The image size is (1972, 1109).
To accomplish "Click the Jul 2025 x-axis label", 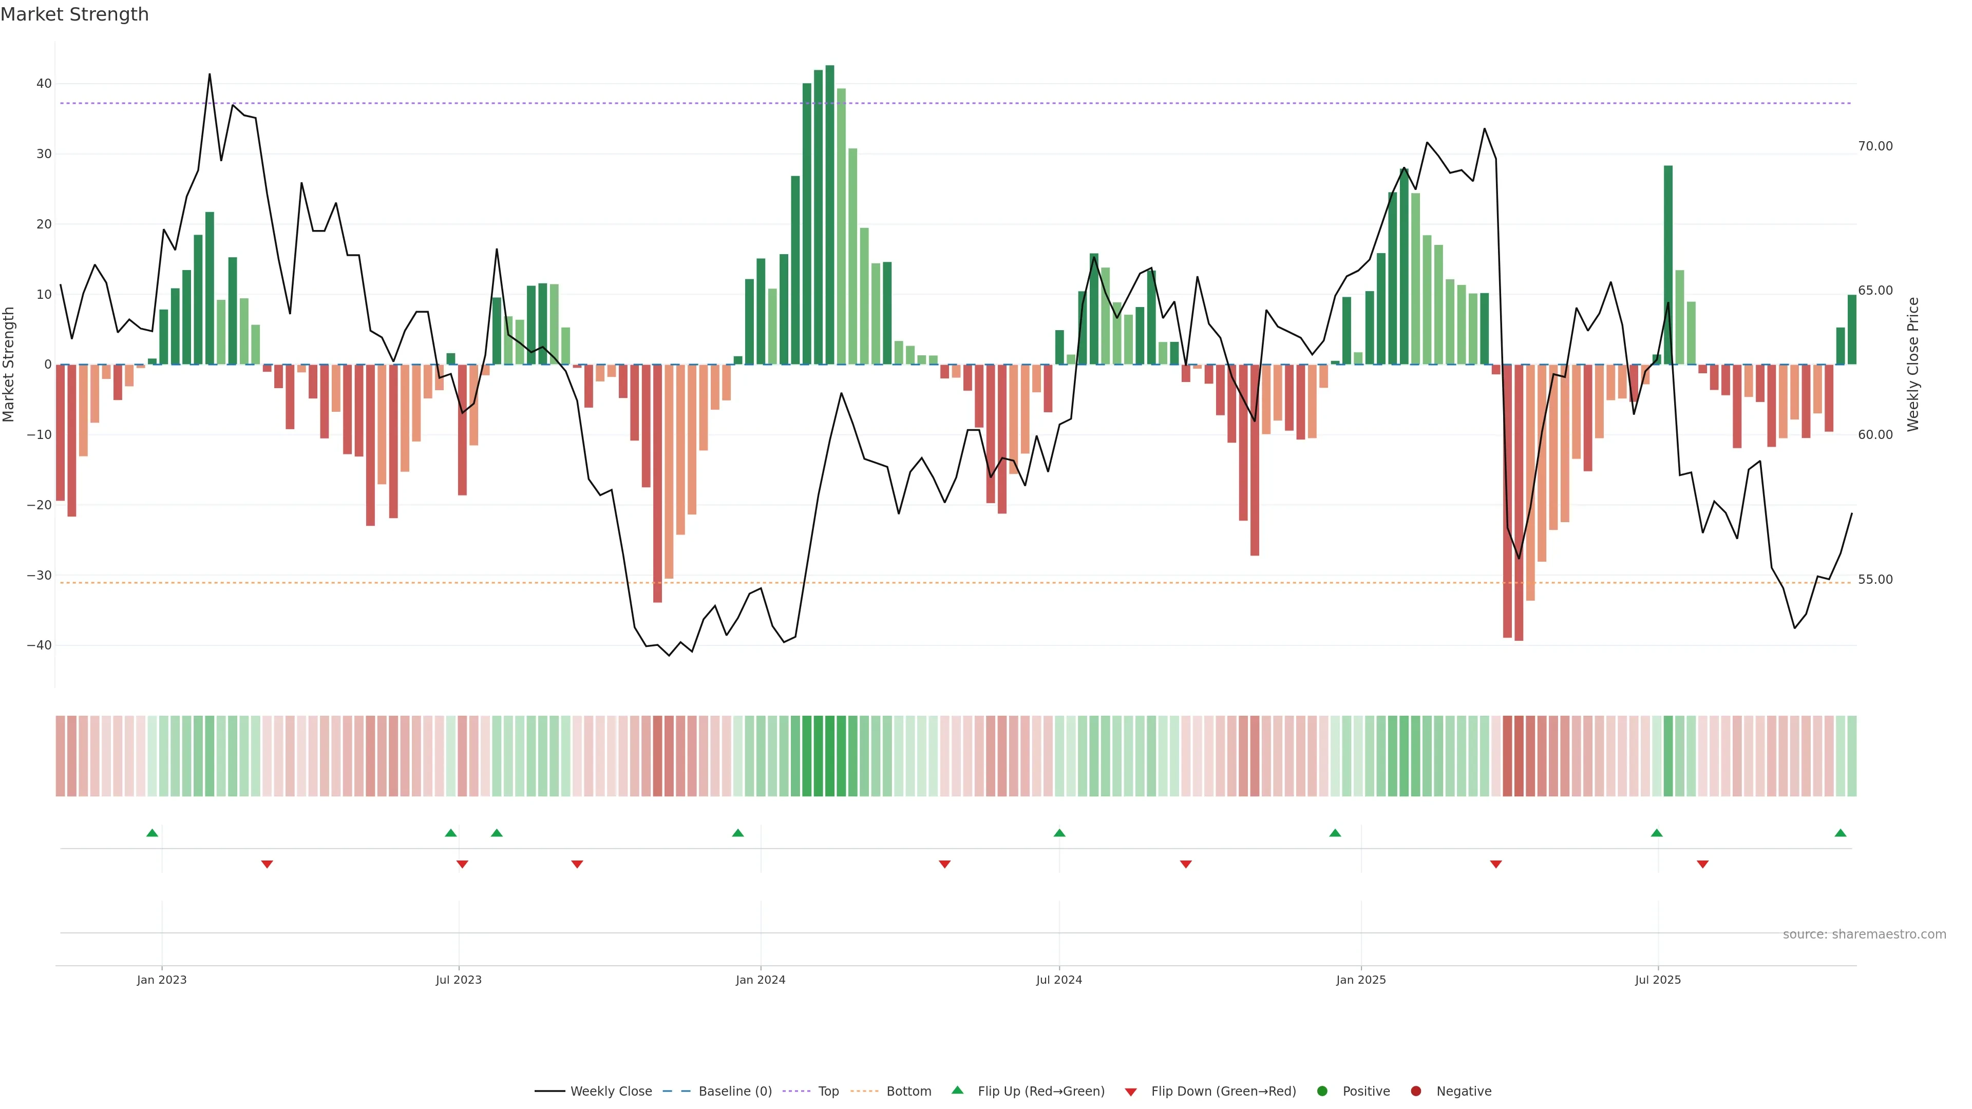I will (x=1658, y=980).
